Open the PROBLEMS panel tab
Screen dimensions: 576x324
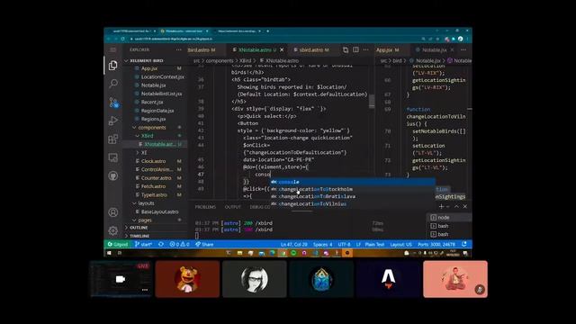(x=205, y=207)
